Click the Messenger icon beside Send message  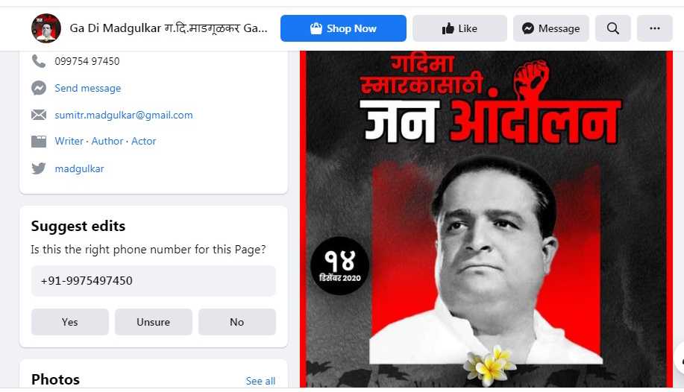click(38, 88)
